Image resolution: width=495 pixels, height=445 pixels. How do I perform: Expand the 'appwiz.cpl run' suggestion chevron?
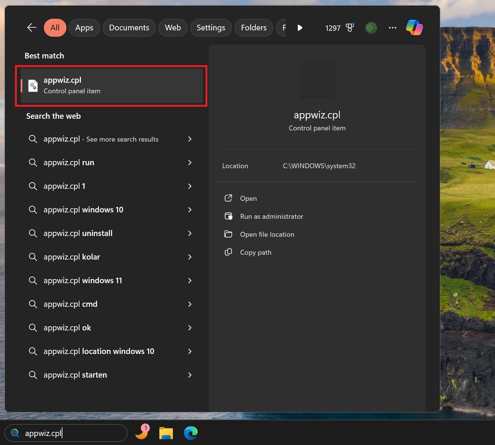click(190, 163)
